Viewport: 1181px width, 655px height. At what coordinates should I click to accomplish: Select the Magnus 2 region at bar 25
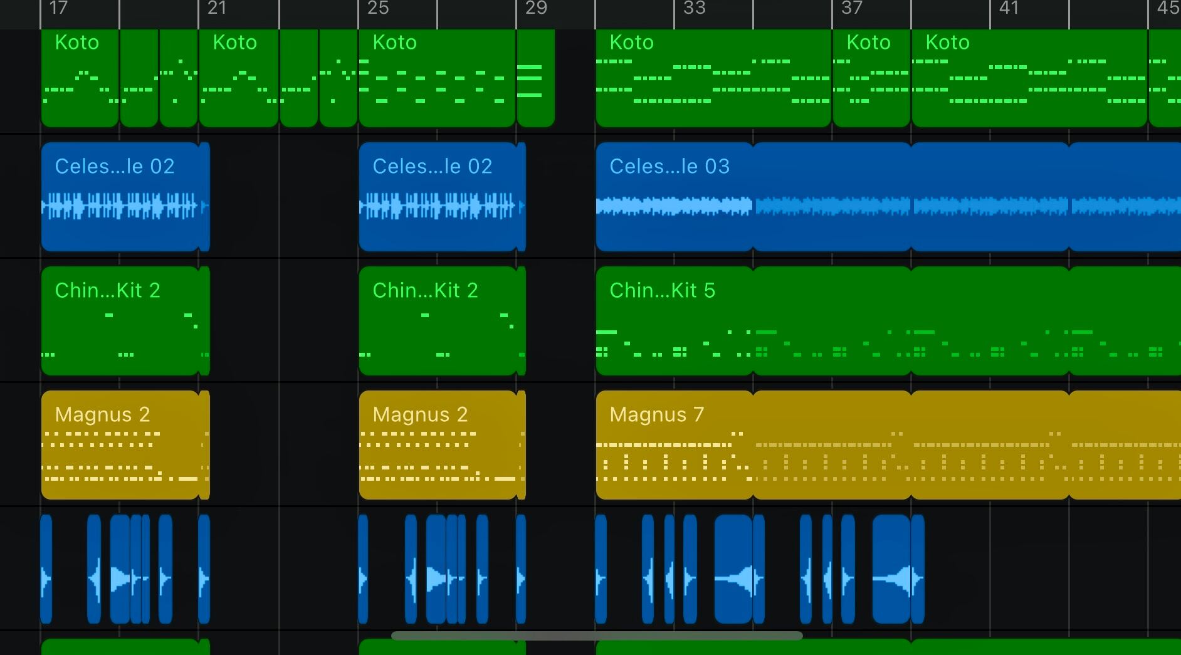point(438,445)
